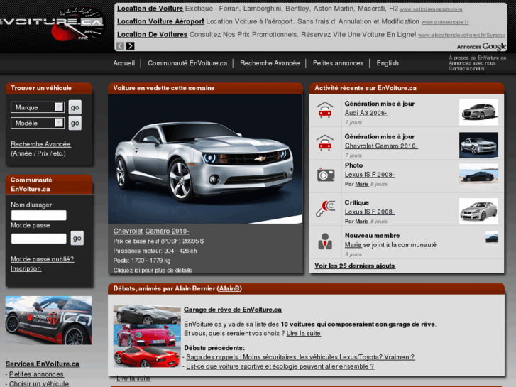Open Lexus IS F 2008- under Critique
Screen dimensions: 516x387
coord(370,212)
